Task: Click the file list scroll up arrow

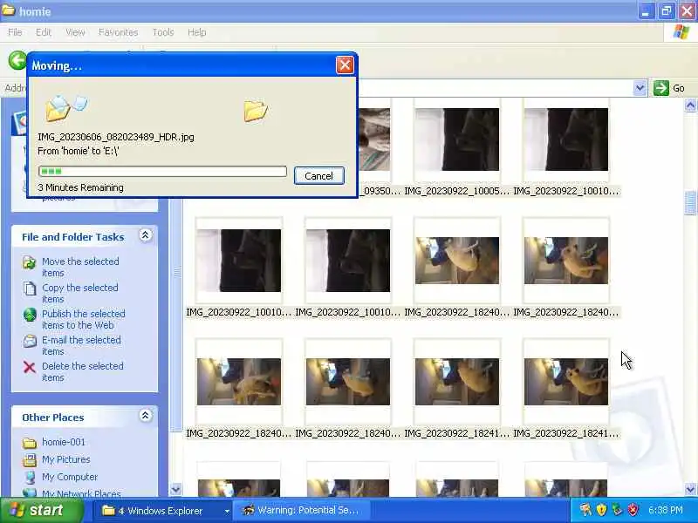Action: (x=690, y=105)
